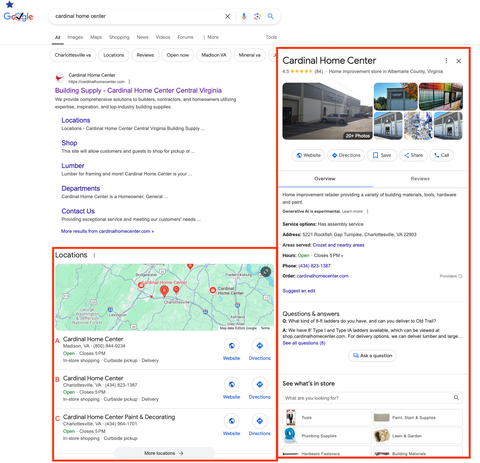This screenshot has height=463, width=480.
Task: Open the Contact Us sitelink
Action: click(x=78, y=211)
